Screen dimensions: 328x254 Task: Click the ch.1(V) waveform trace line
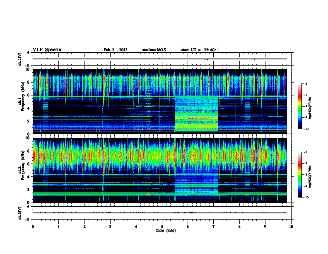160,59
